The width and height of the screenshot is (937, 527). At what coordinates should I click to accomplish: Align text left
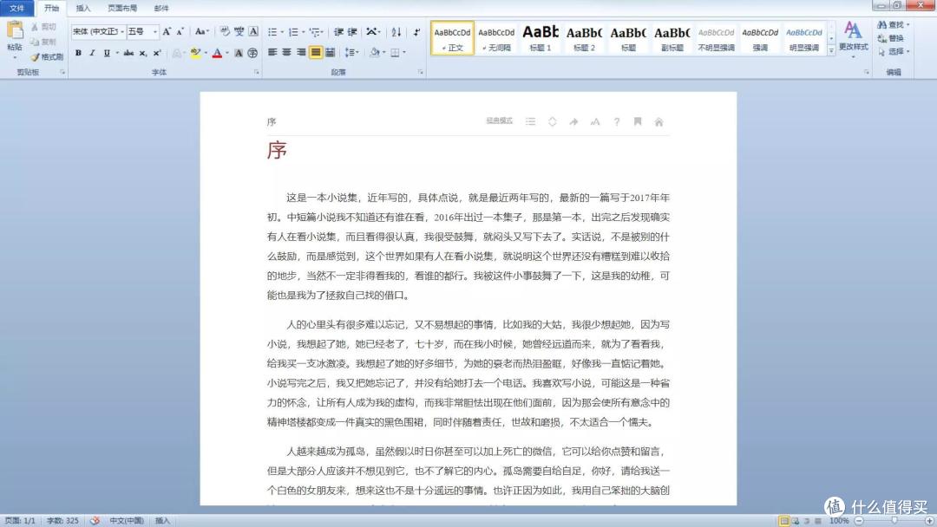(x=272, y=53)
